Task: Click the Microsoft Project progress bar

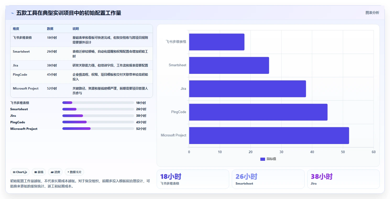Action: (98, 129)
